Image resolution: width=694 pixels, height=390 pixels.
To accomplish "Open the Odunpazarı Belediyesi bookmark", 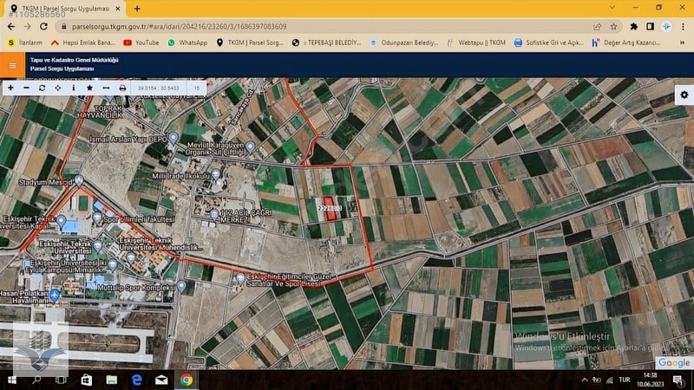I will (404, 42).
